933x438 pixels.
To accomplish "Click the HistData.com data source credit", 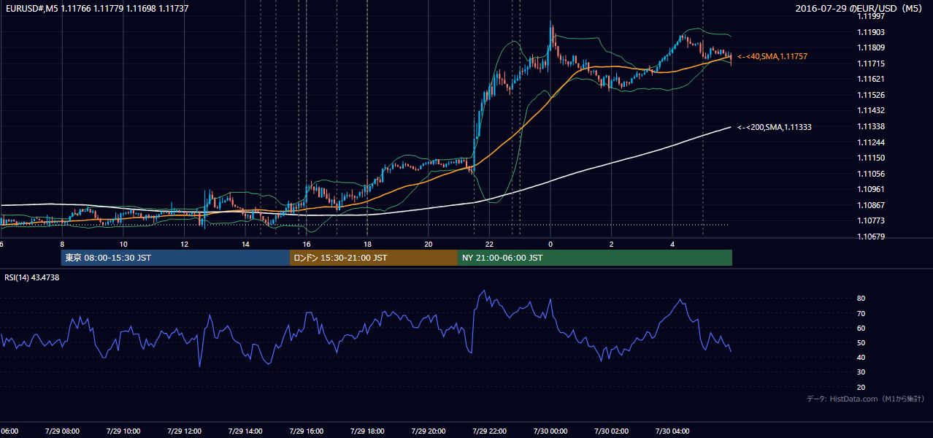I will point(867,399).
